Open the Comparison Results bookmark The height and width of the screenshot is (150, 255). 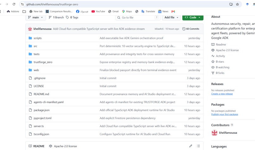tap(59, 11)
